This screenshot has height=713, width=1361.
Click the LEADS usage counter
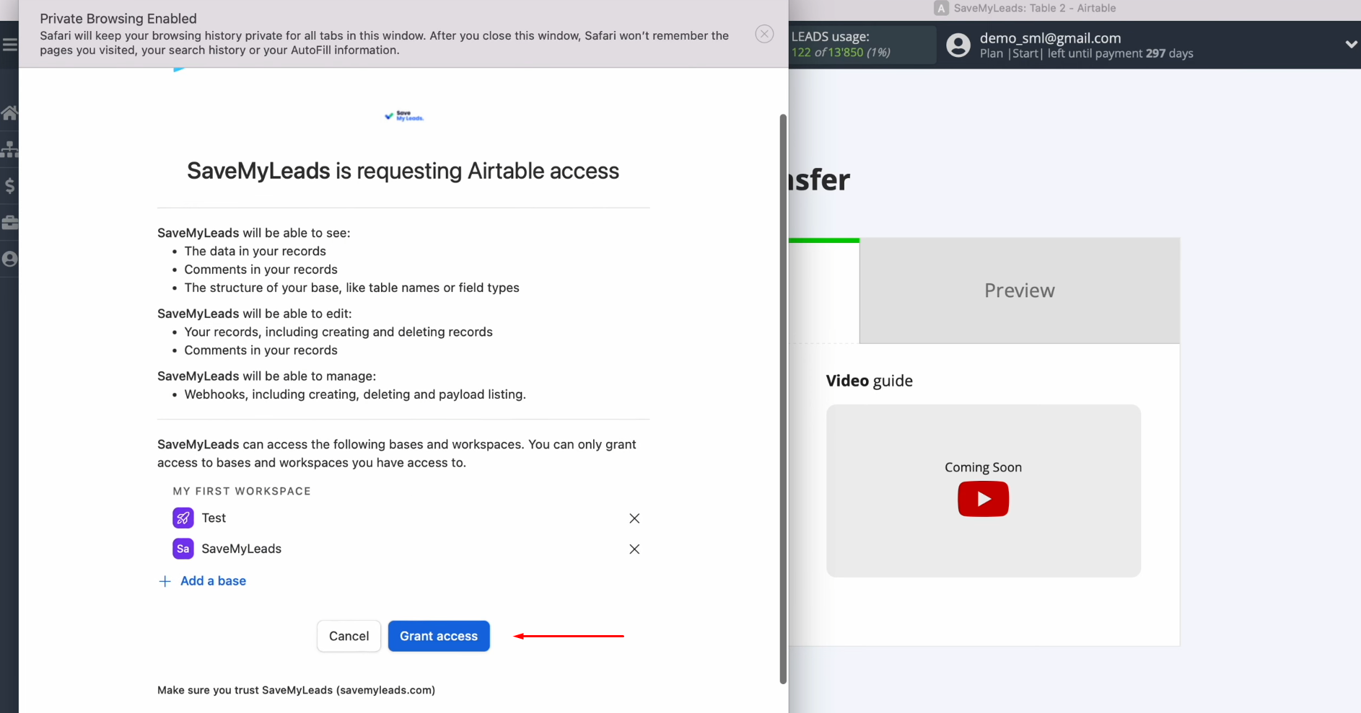click(x=862, y=44)
